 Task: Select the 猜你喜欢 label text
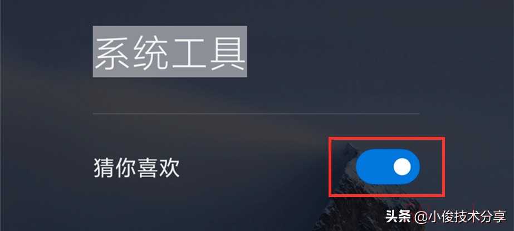pyautogui.click(x=136, y=168)
